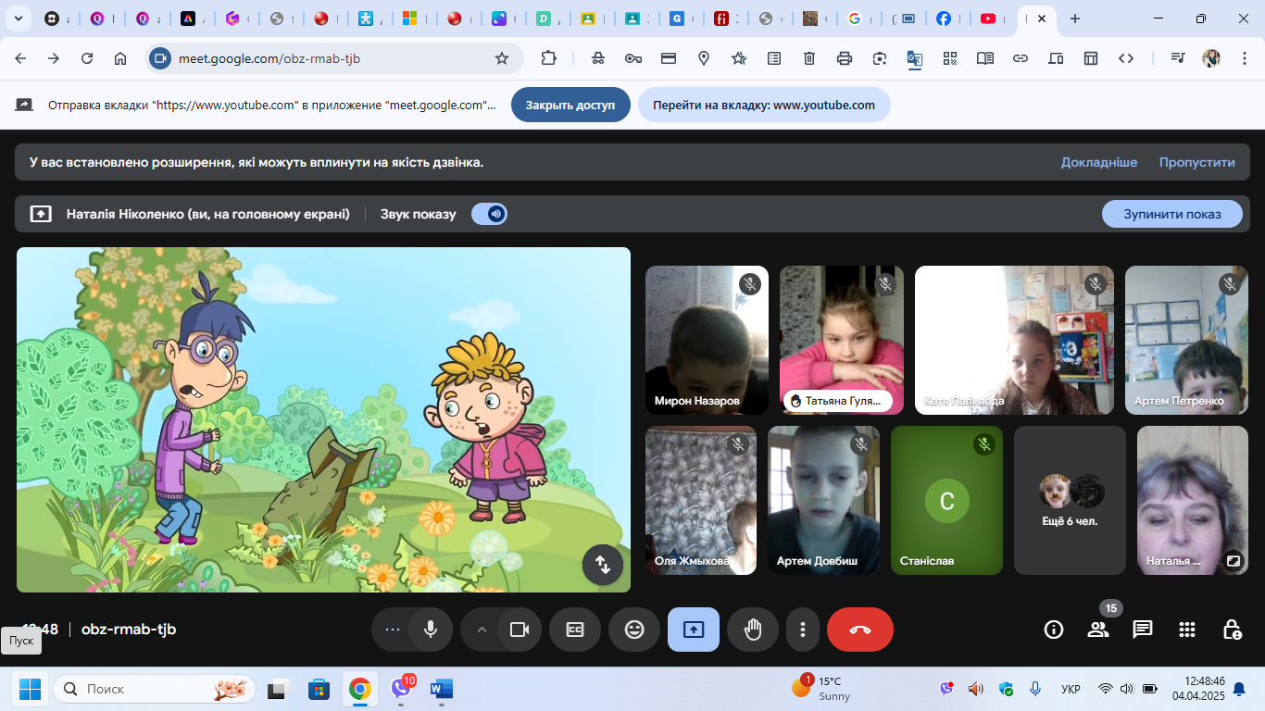1265x711 pixels.
Task: Click the Докладніше link
Action: point(1099,162)
